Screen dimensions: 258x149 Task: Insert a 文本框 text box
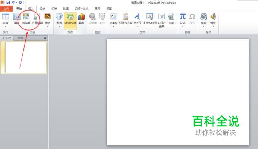coord(114,17)
